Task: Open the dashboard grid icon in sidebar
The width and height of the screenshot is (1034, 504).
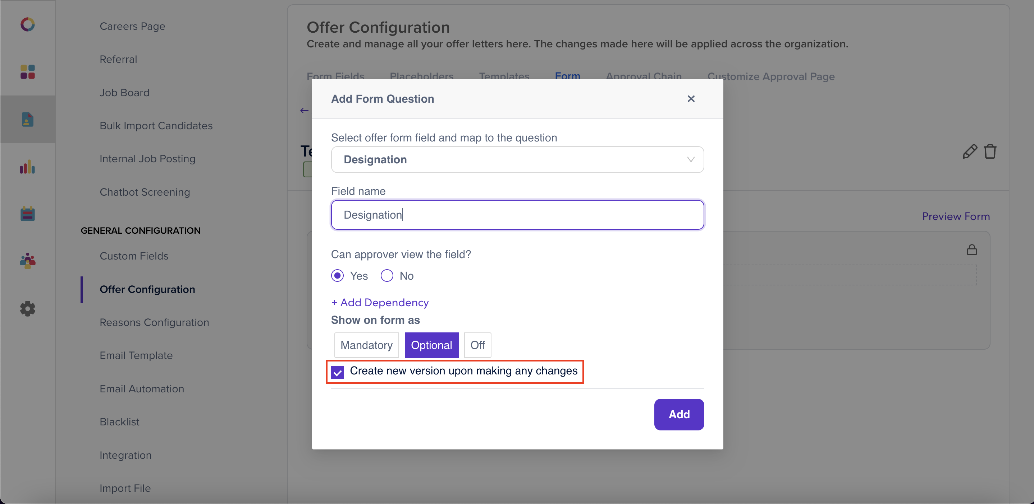Action: (x=27, y=72)
